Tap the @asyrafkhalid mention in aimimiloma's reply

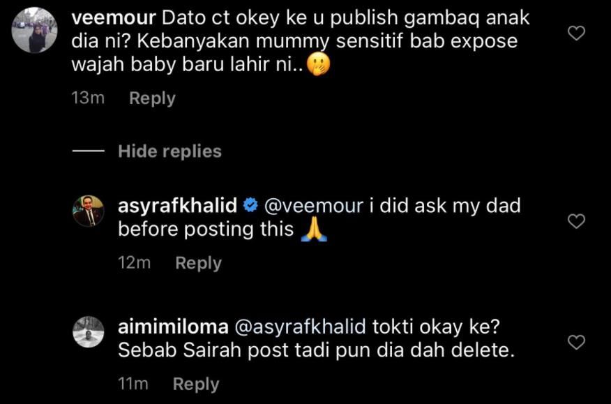coord(301,327)
